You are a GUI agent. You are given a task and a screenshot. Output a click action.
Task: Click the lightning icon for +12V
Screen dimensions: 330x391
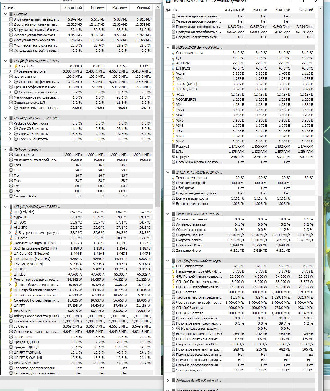[173, 94]
